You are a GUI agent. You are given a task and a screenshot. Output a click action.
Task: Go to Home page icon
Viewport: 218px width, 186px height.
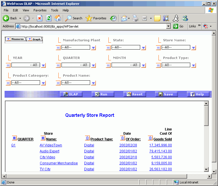pyautogui.click(x=58, y=18)
